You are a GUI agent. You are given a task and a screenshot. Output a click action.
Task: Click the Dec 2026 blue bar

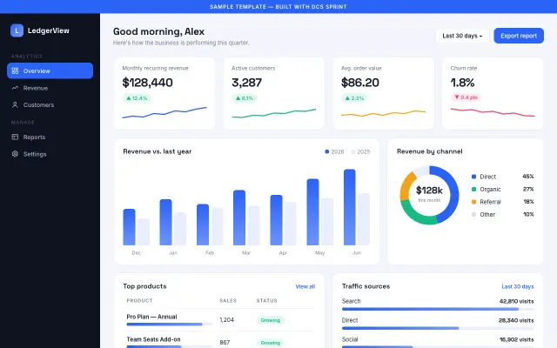[129, 227]
